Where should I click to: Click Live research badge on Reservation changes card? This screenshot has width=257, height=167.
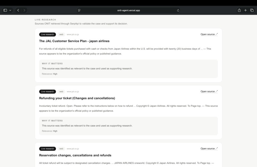click(x=48, y=149)
